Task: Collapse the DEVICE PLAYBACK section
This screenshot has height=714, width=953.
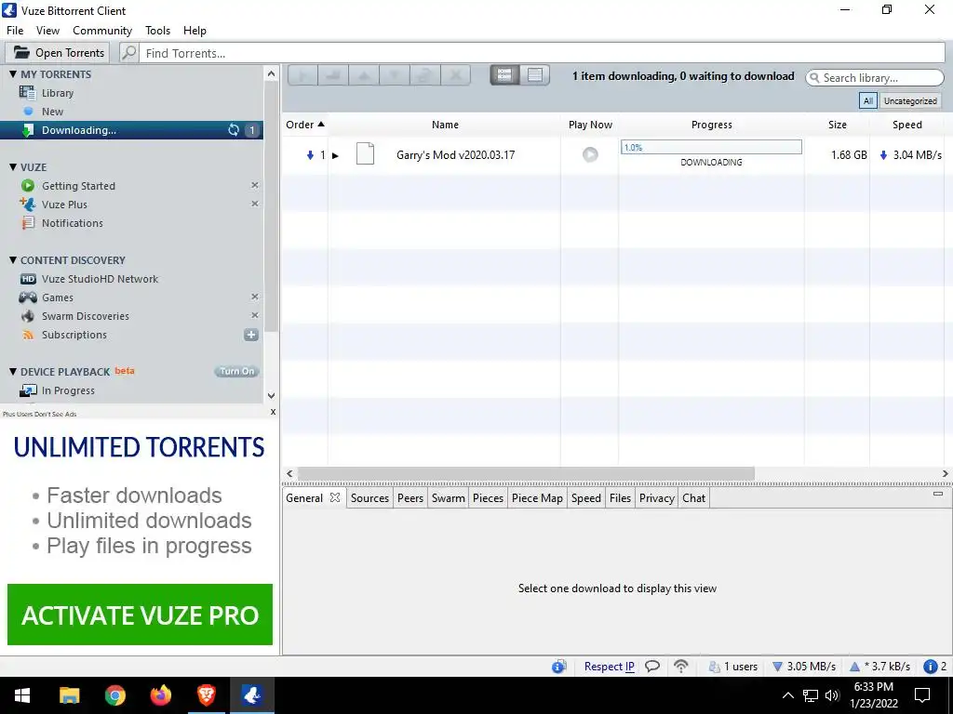Action: [13, 372]
